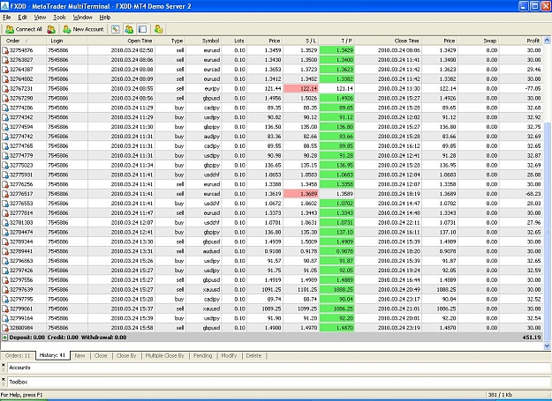Viewport: 552px width, 401px height.
Task: Click the total profit 451.19
Action: pyautogui.click(x=532, y=338)
